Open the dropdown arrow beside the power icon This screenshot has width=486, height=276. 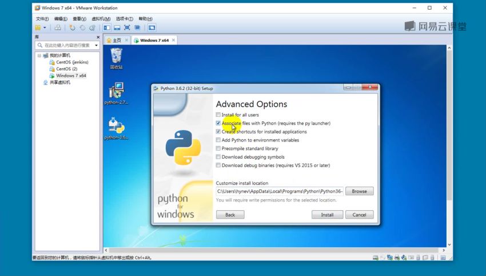pyautogui.click(x=45, y=27)
